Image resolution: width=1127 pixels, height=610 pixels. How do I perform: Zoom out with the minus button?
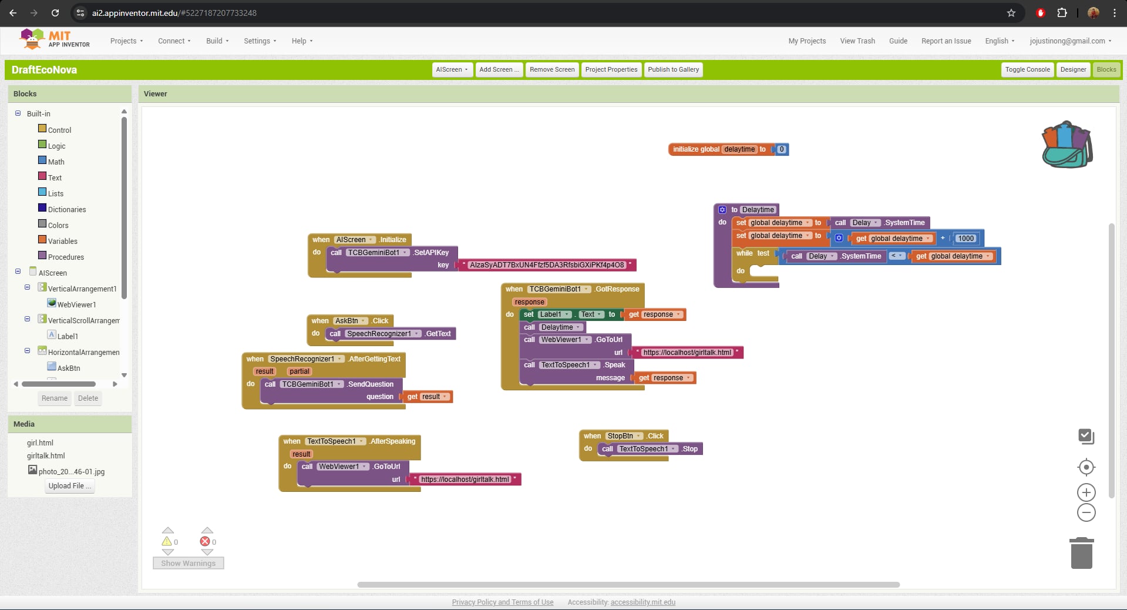[1086, 513]
